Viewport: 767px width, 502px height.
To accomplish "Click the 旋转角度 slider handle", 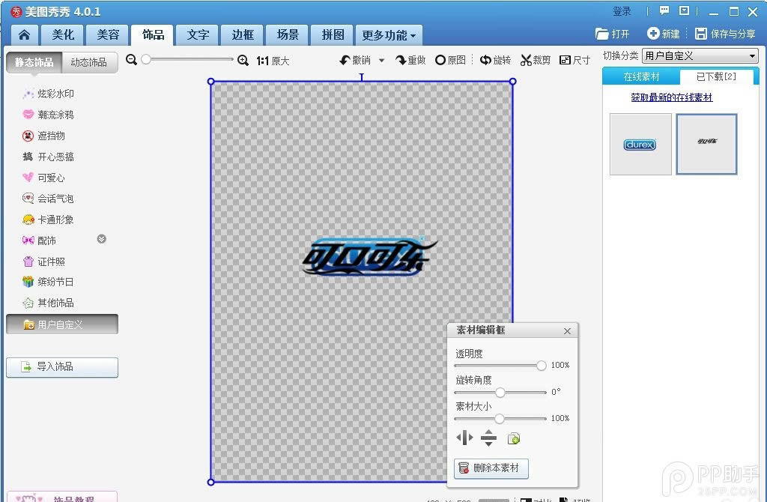I will (x=500, y=393).
